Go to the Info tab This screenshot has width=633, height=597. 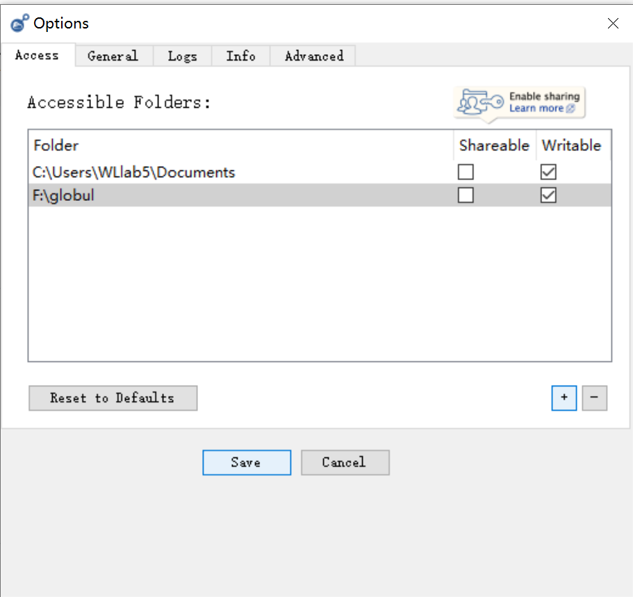pos(240,56)
